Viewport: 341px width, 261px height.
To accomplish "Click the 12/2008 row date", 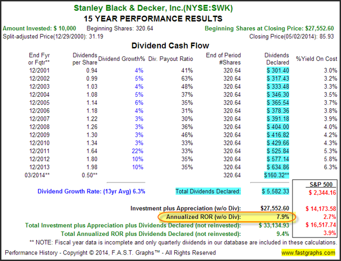I will click(39, 127).
